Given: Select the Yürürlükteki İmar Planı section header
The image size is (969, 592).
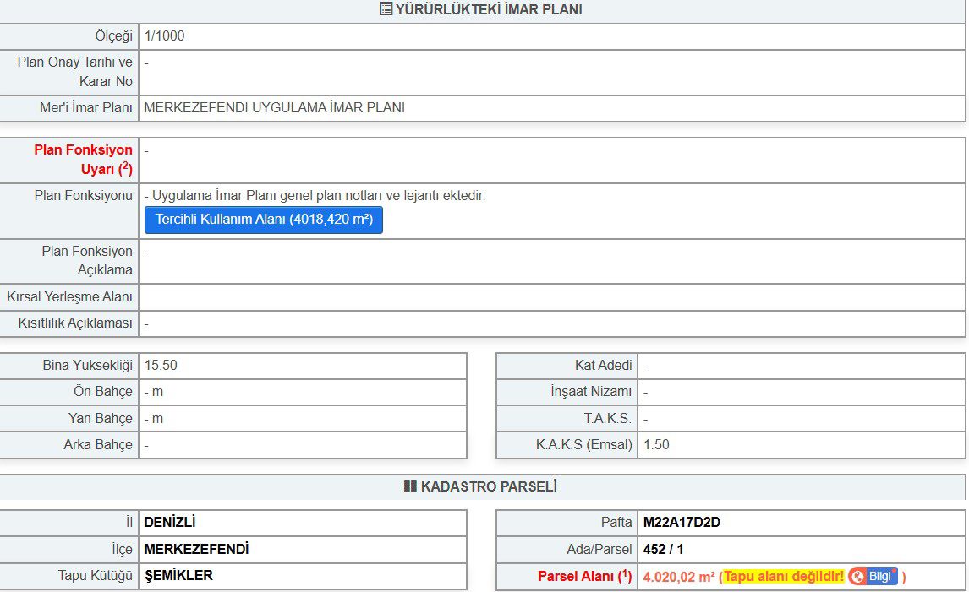Looking at the screenshot, I should [x=489, y=10].
